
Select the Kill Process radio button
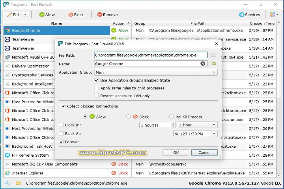coord(172,117)
